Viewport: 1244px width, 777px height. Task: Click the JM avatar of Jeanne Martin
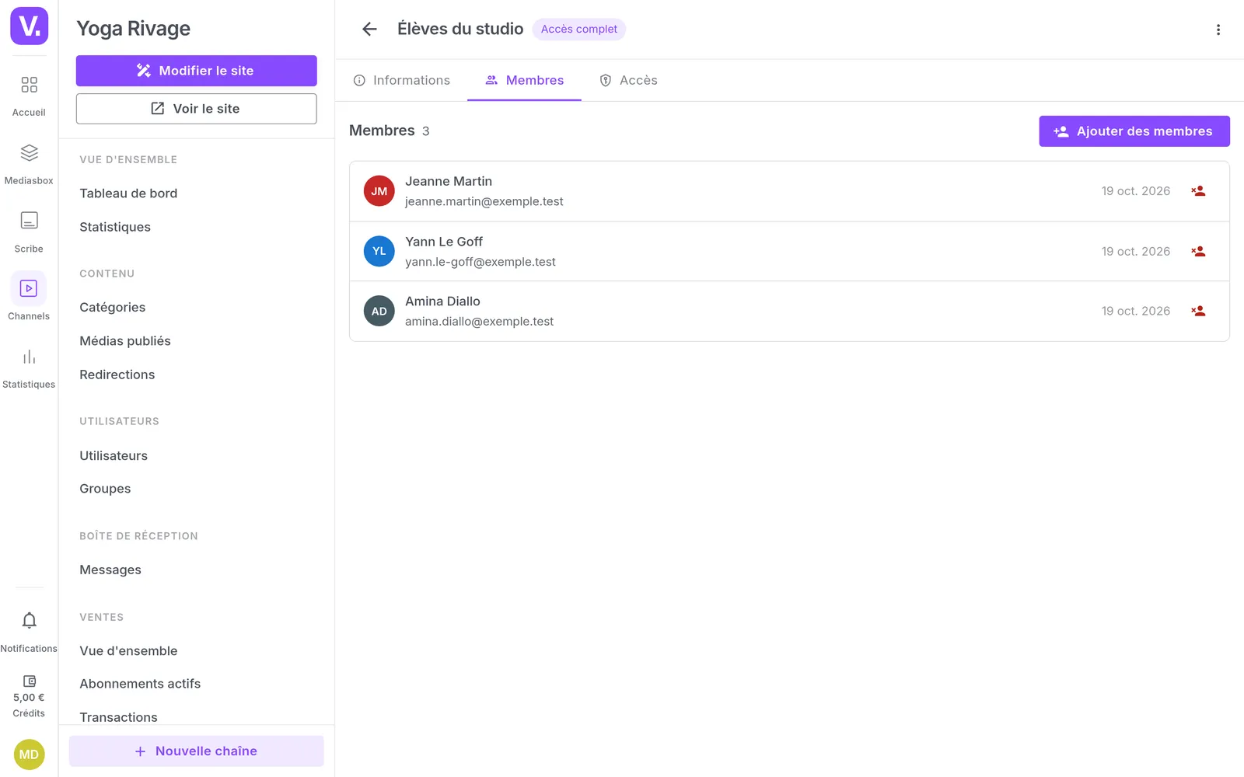pyautogui.click(x=379, y=191)
